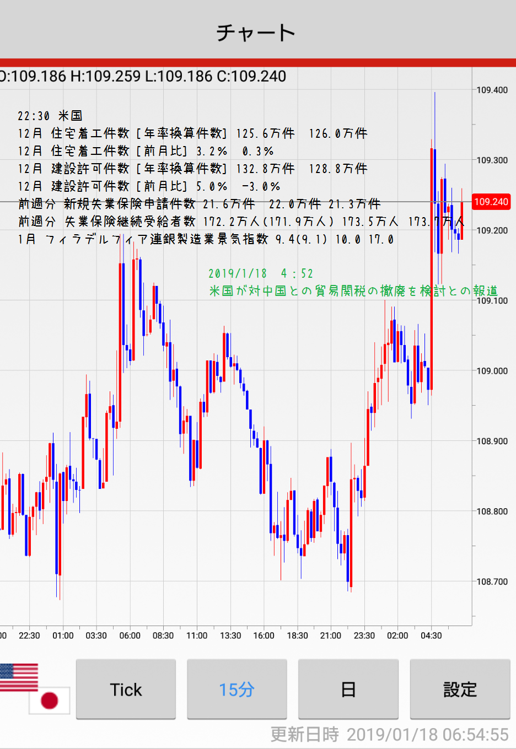
Task: Click the 109.000 price axis label
Action: click(x=492, y=371)
